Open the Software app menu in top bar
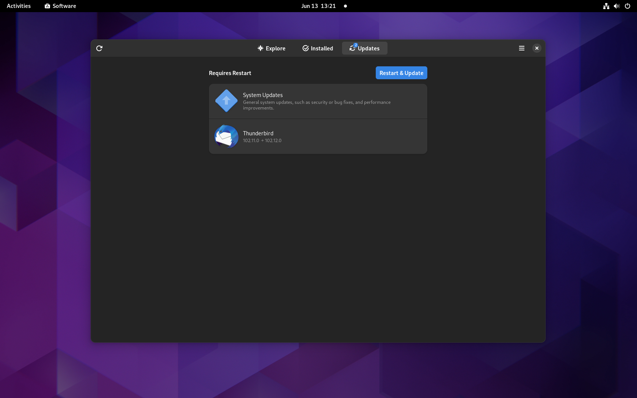The height and width of the screenshot is (398, 637). 60,6
